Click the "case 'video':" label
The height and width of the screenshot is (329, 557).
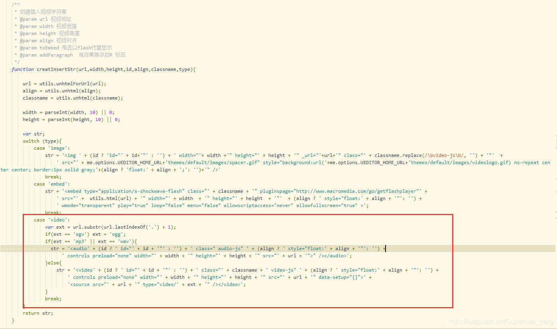pos(52,220)
